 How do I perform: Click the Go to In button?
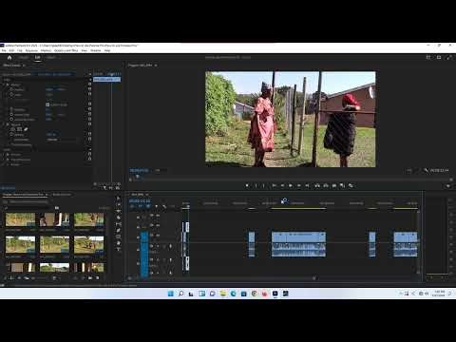275,186
